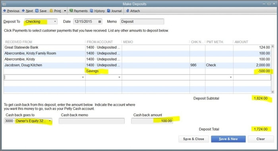Viewport: 278px width, 151px height.
Task: Open the Date calendar picker icon
Action: click(100, 21)
